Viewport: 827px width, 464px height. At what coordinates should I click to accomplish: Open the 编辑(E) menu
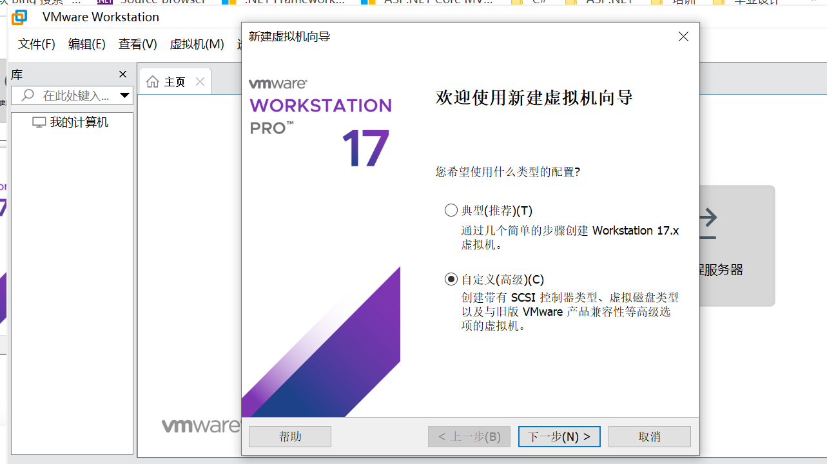87,44
